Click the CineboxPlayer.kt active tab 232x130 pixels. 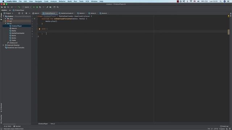50,13
